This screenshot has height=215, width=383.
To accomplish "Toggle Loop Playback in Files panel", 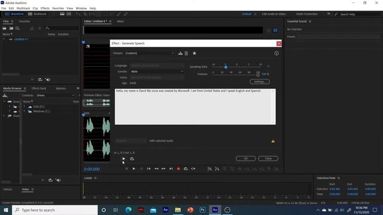I will point(40,79).
